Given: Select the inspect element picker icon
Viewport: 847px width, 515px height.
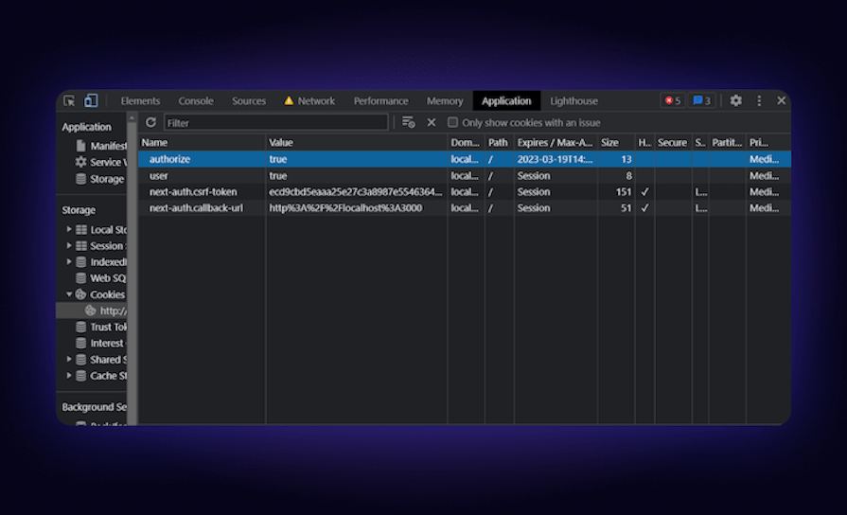Looking at the screenshot, I should (69, 100).
